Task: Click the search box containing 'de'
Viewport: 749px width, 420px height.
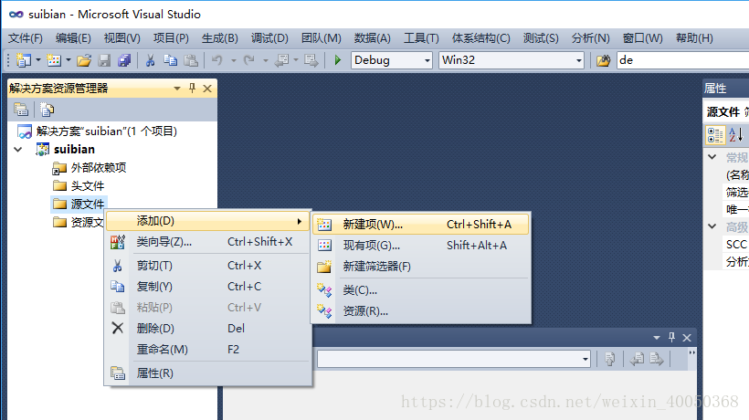Action: (x=683, y=60)
